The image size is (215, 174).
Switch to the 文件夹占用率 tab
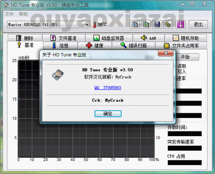click(x=181, y=46)
